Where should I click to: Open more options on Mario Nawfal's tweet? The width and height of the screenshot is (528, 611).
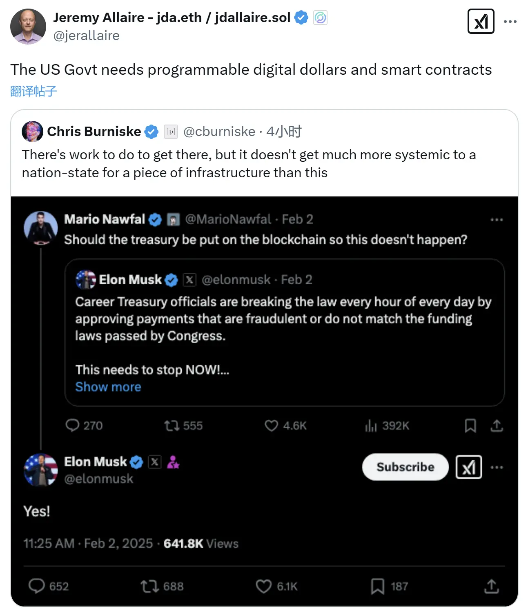[497, 219]
